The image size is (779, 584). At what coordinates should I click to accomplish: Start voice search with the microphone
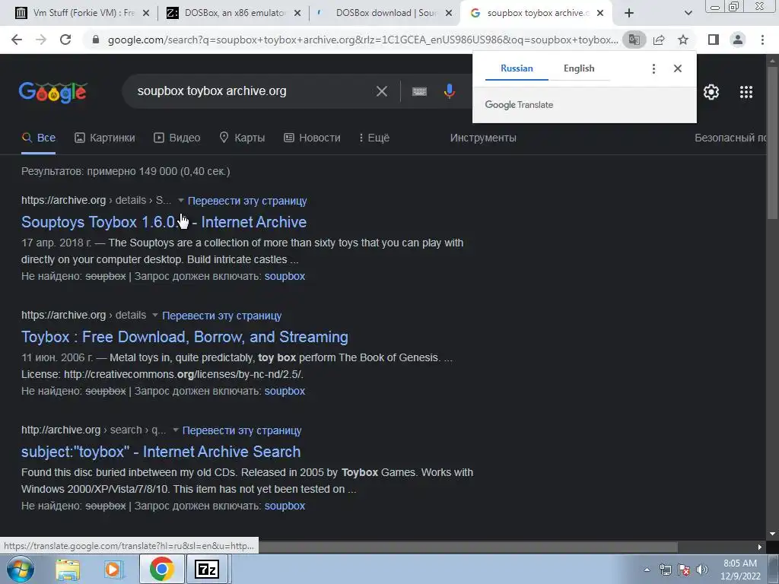[449, 91]
